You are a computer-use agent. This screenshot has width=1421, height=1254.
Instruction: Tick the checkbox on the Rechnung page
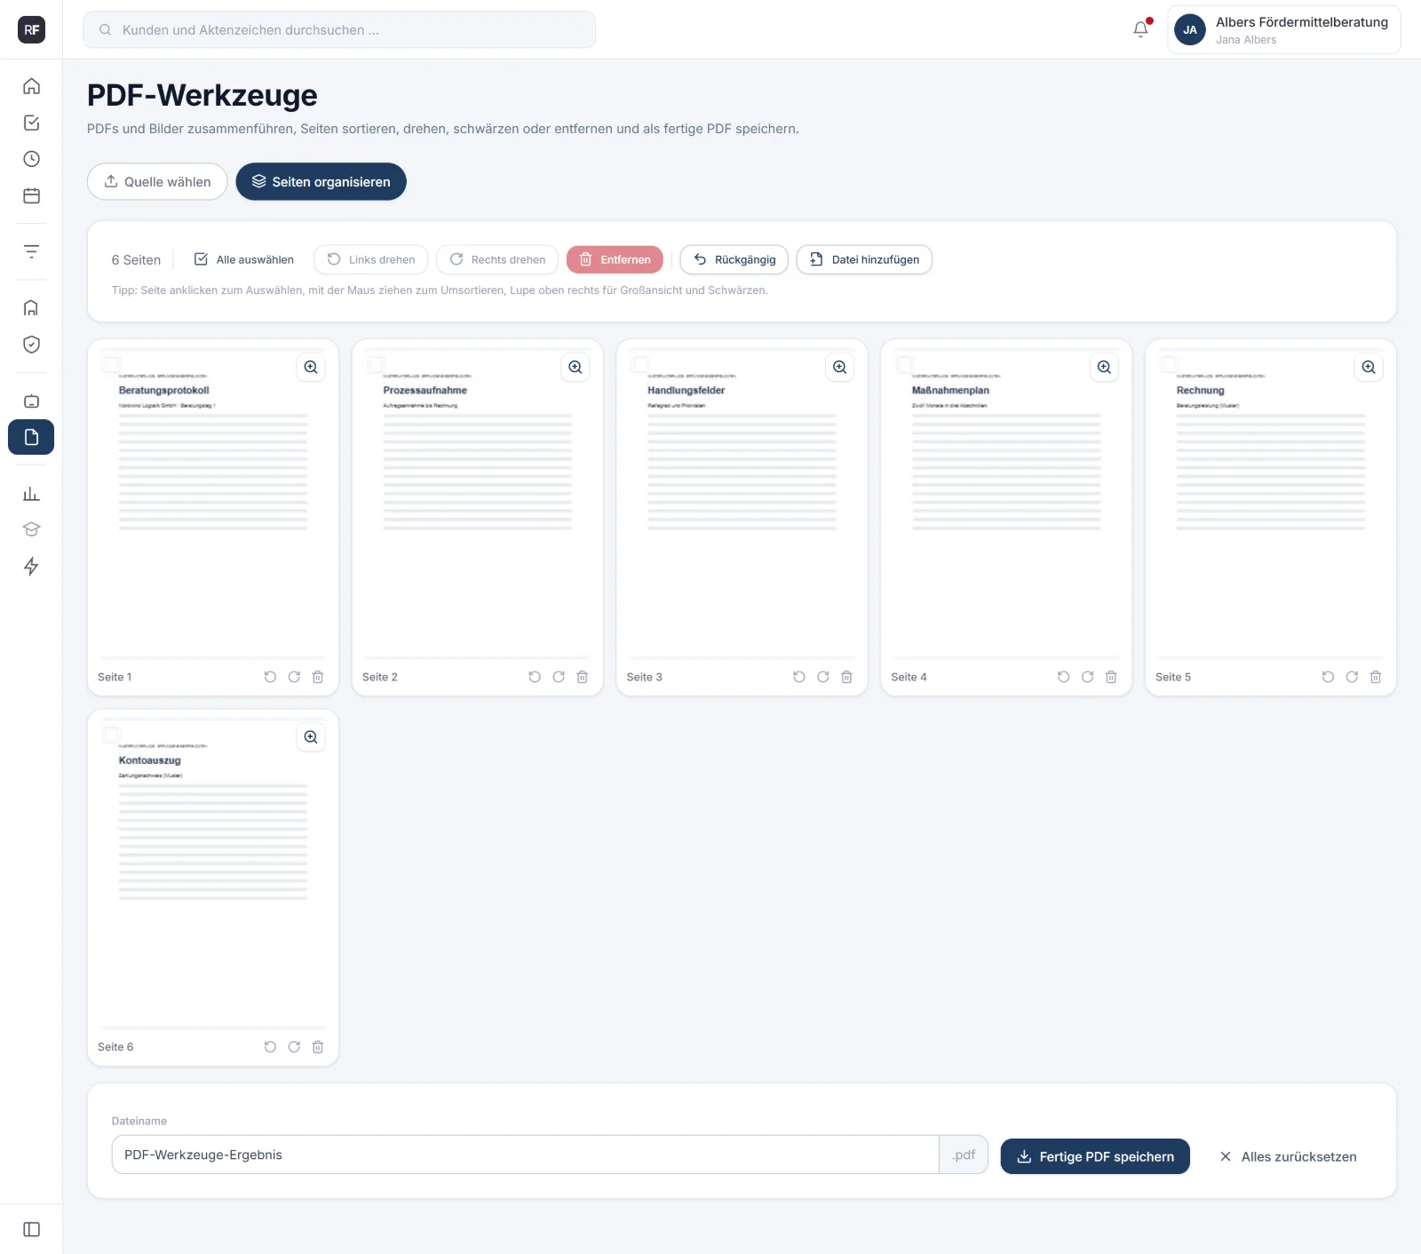(x=1169, y=364)
